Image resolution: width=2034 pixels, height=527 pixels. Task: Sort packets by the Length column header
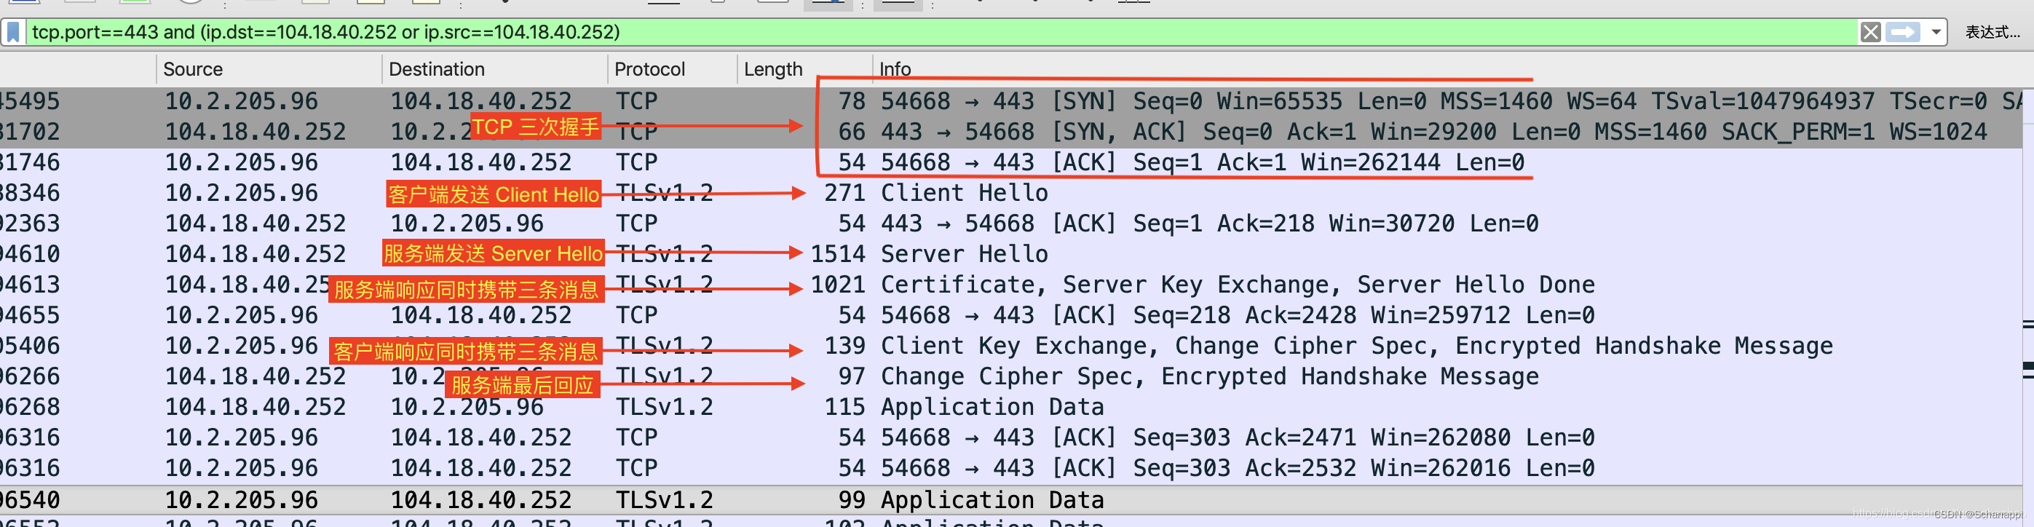point(804,69)
